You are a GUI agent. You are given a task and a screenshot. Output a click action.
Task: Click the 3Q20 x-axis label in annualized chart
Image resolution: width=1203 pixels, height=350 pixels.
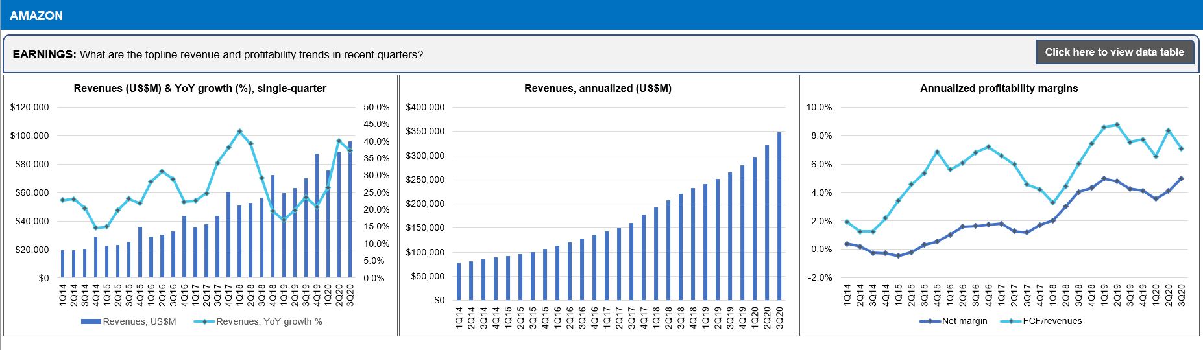[x=780, y=318]
